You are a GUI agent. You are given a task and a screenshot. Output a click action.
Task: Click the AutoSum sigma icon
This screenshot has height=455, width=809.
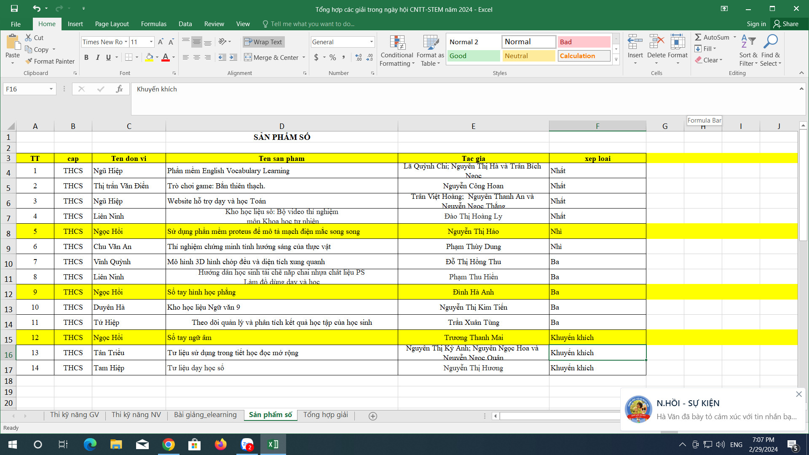point(698,37)
